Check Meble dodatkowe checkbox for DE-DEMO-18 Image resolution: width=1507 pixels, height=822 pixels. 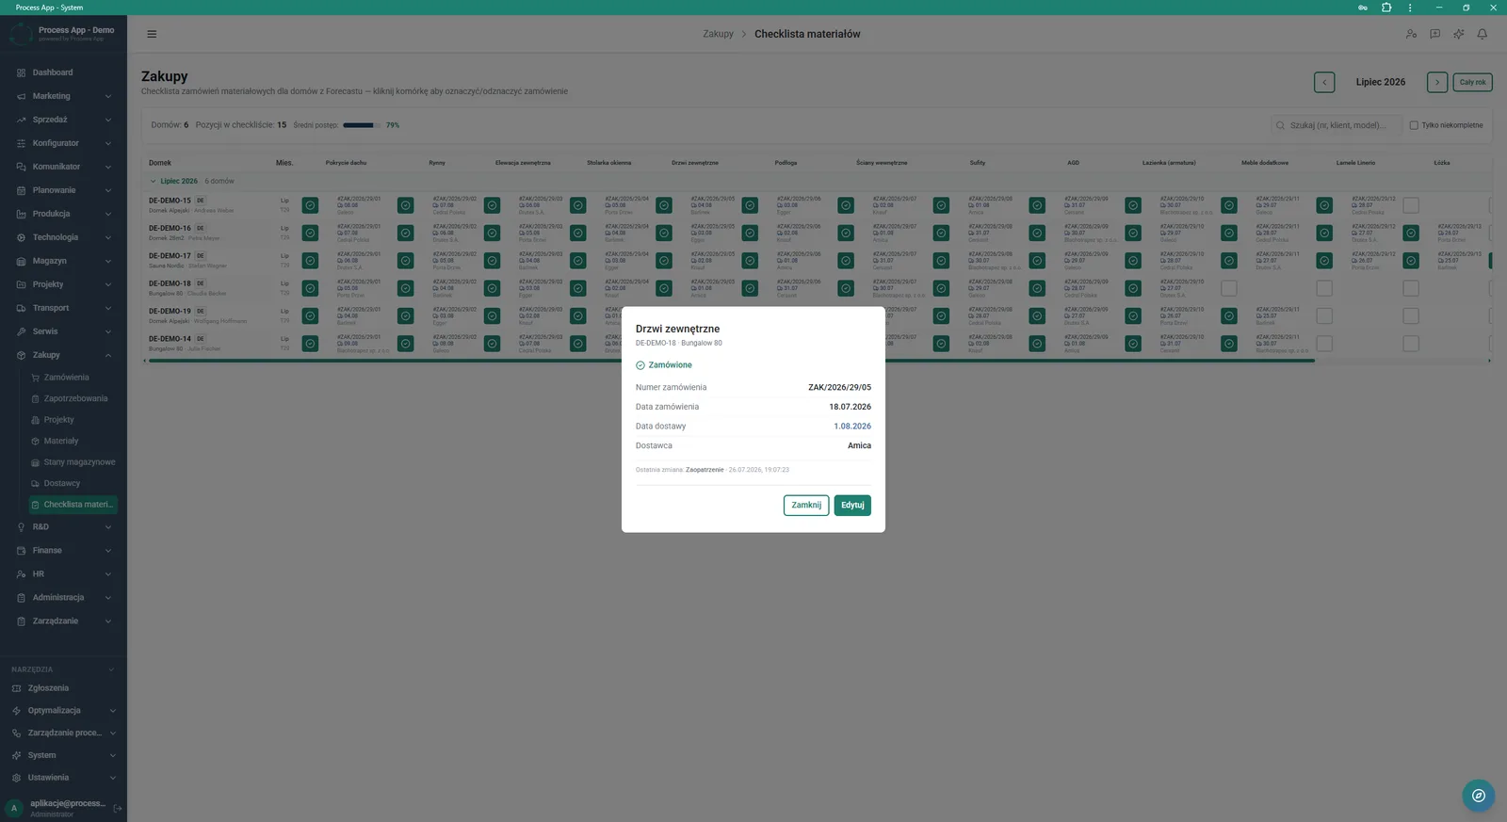[1229, 288]
